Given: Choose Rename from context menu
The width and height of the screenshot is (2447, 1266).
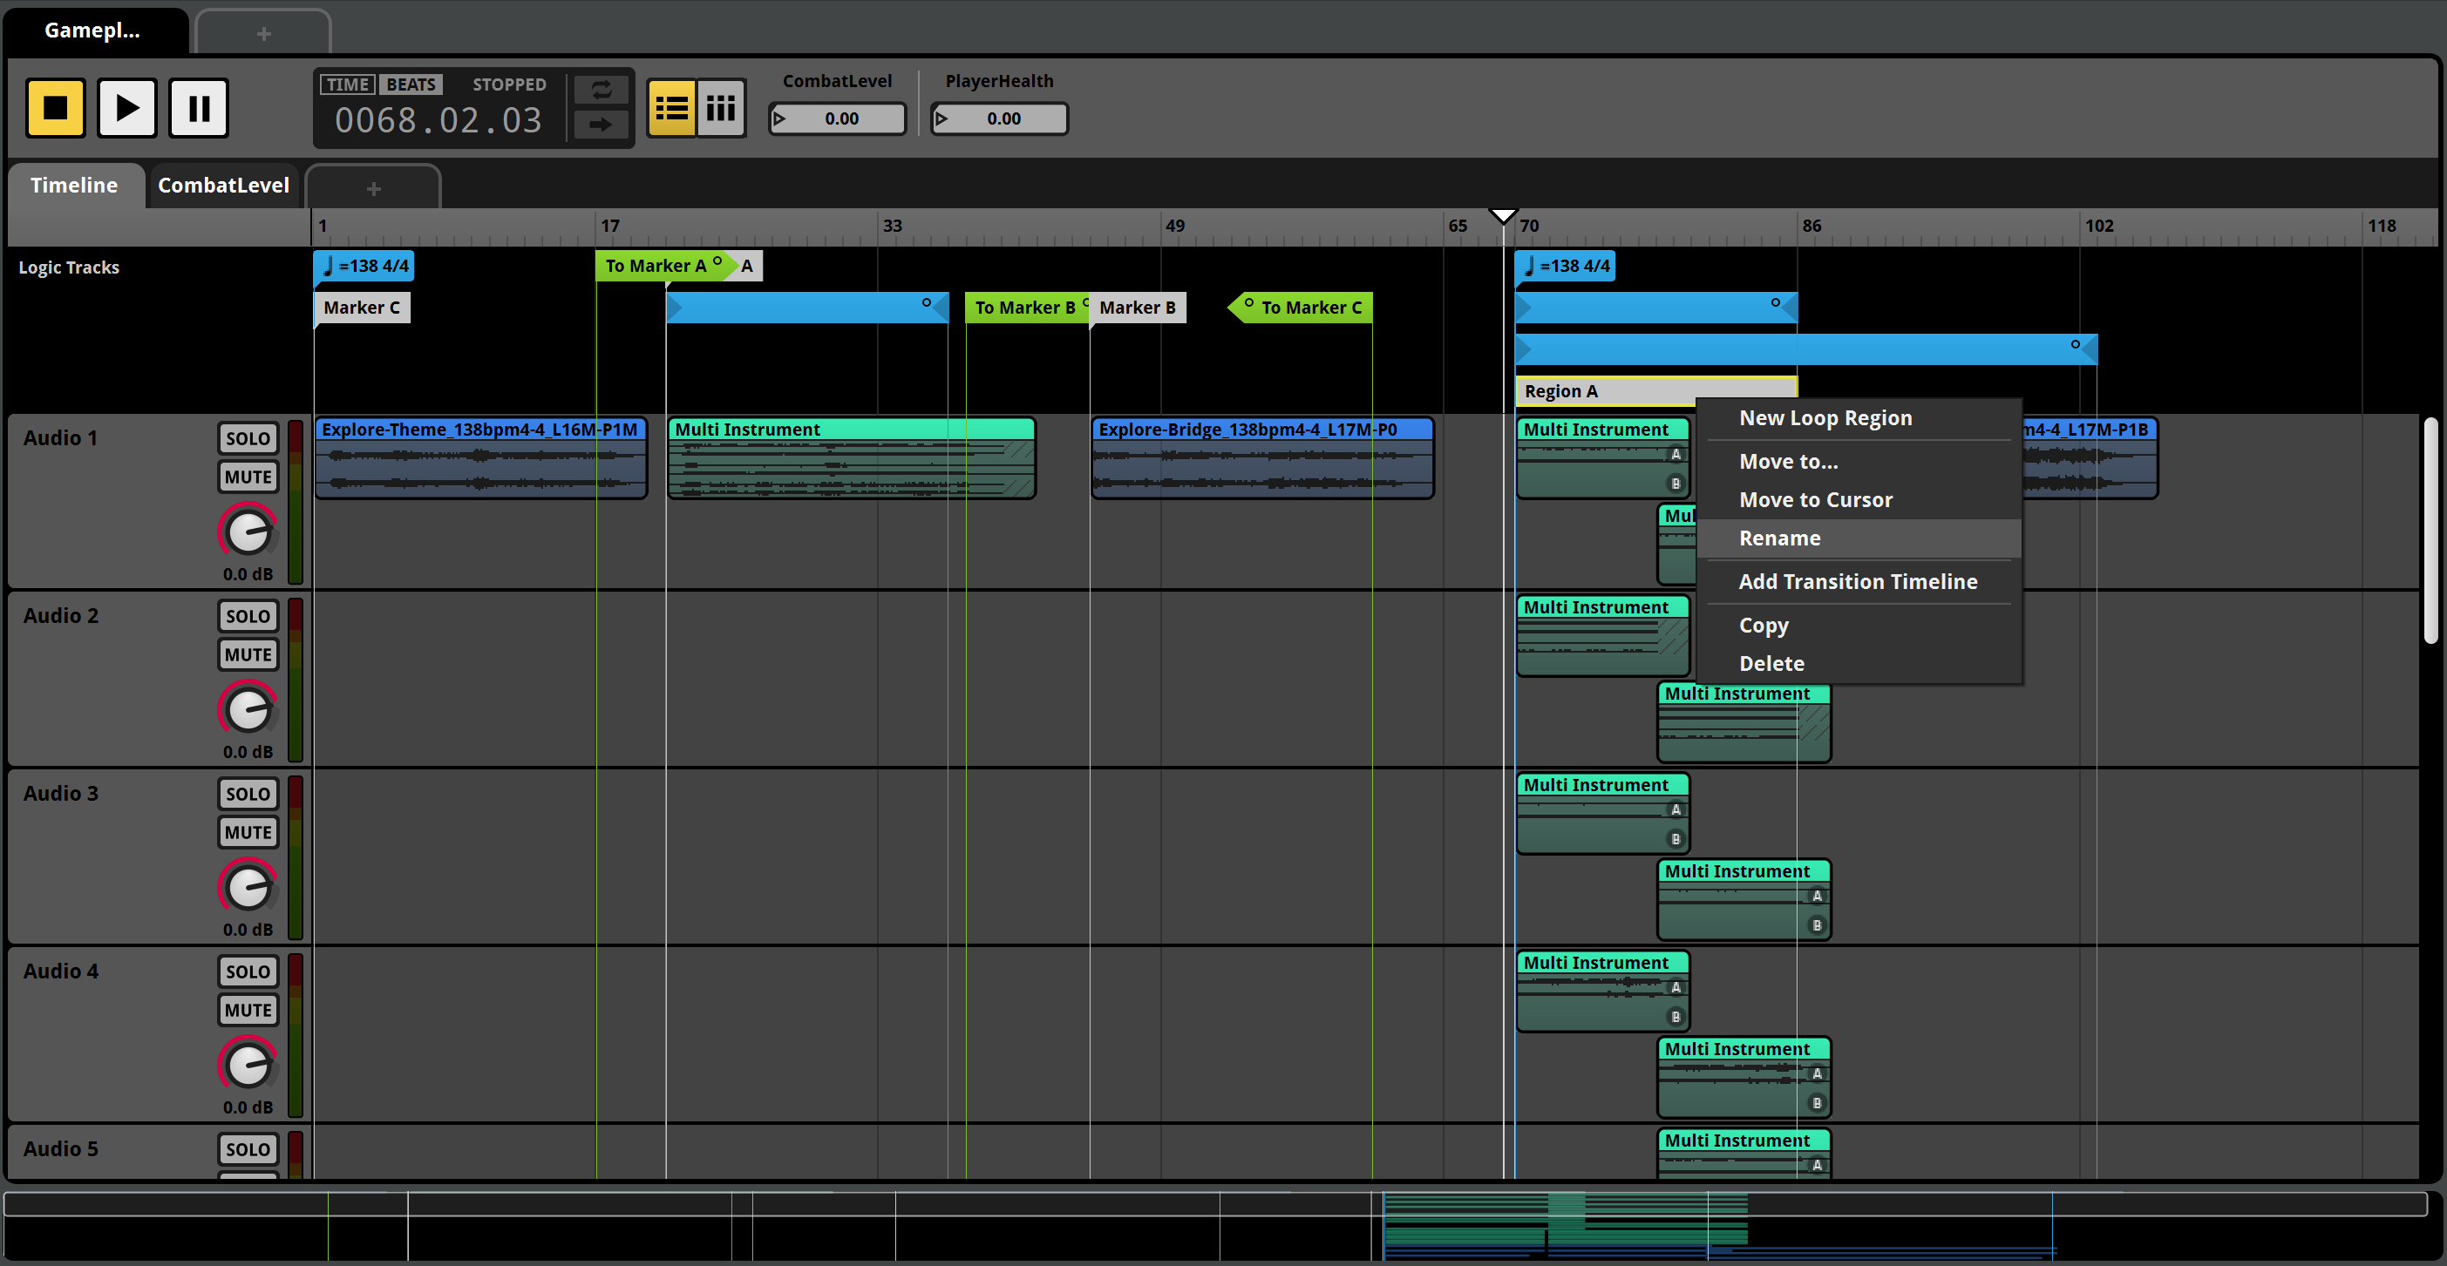Looking at the screenshot, I should coord(1858,538).
